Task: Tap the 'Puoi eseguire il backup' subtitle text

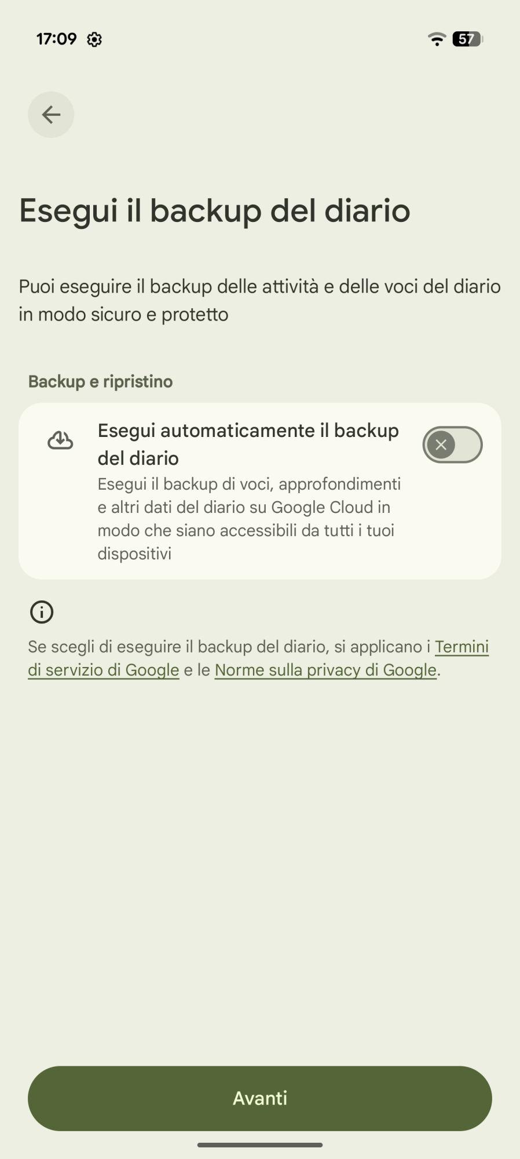Action: click(259, 300)
